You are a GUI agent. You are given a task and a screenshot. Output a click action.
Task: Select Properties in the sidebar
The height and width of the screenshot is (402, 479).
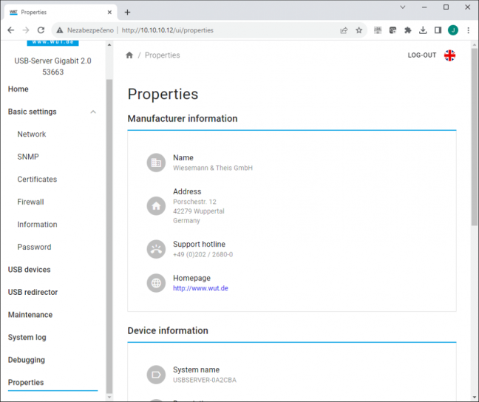click(26, 383)
